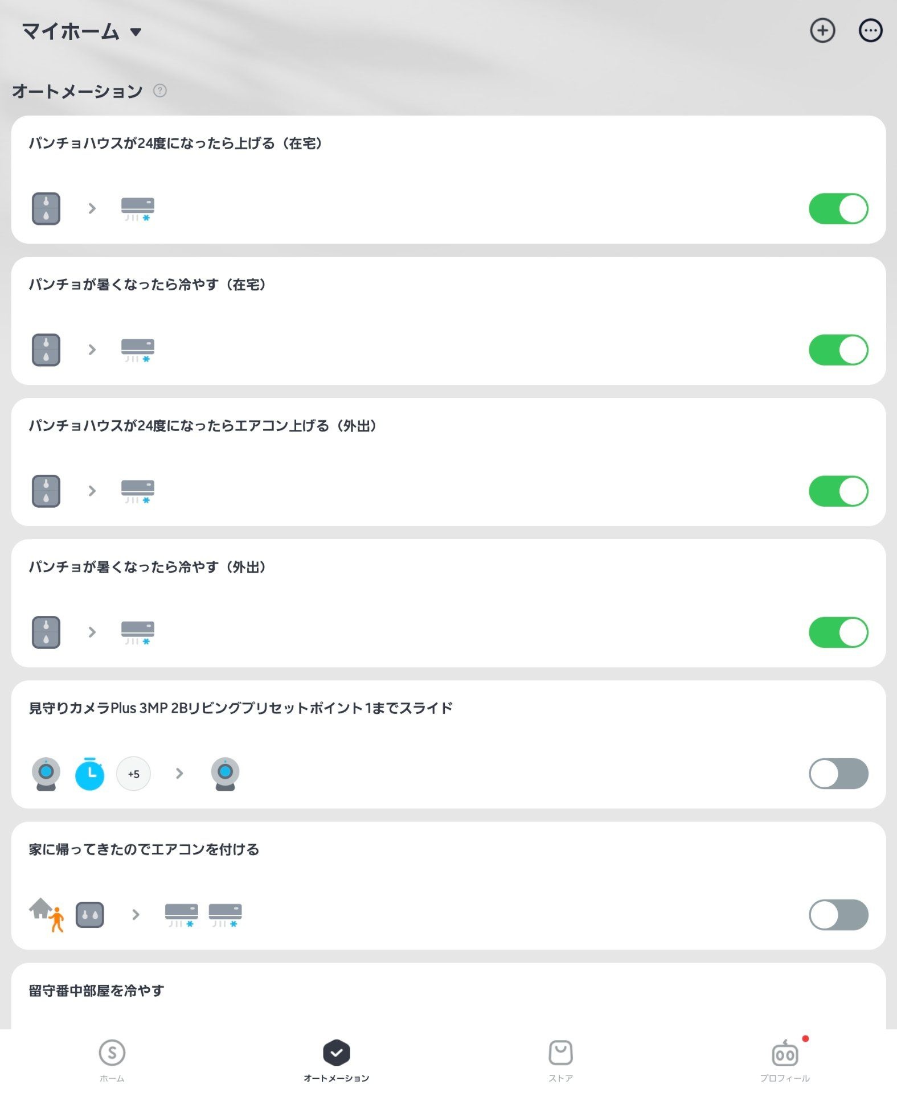Click the home arrival person icon
Image resolution: width=897 pixels, height=1093 pixels.
click(47, 915)
